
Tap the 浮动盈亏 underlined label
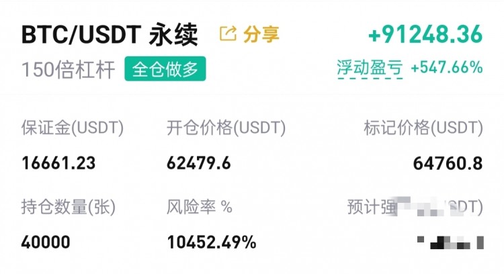click(x=370, y=68)
